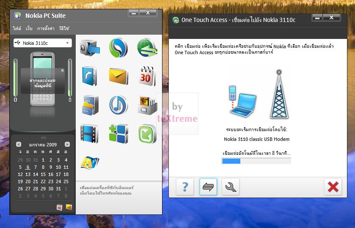This screenshot has width=355, height=228.
Task: Click the Nokia 3110c phone image
Action: [x=43, y=79]
